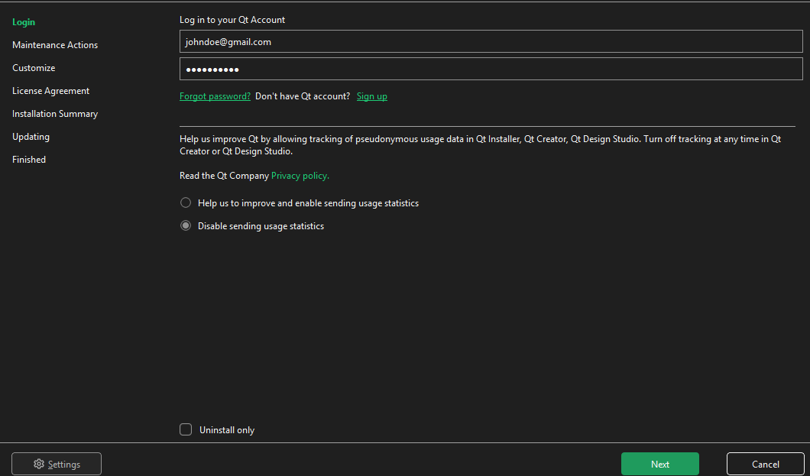This screenshot has height=476, width=810.
Task: Click the Cancel button
Action: [765, 464]
